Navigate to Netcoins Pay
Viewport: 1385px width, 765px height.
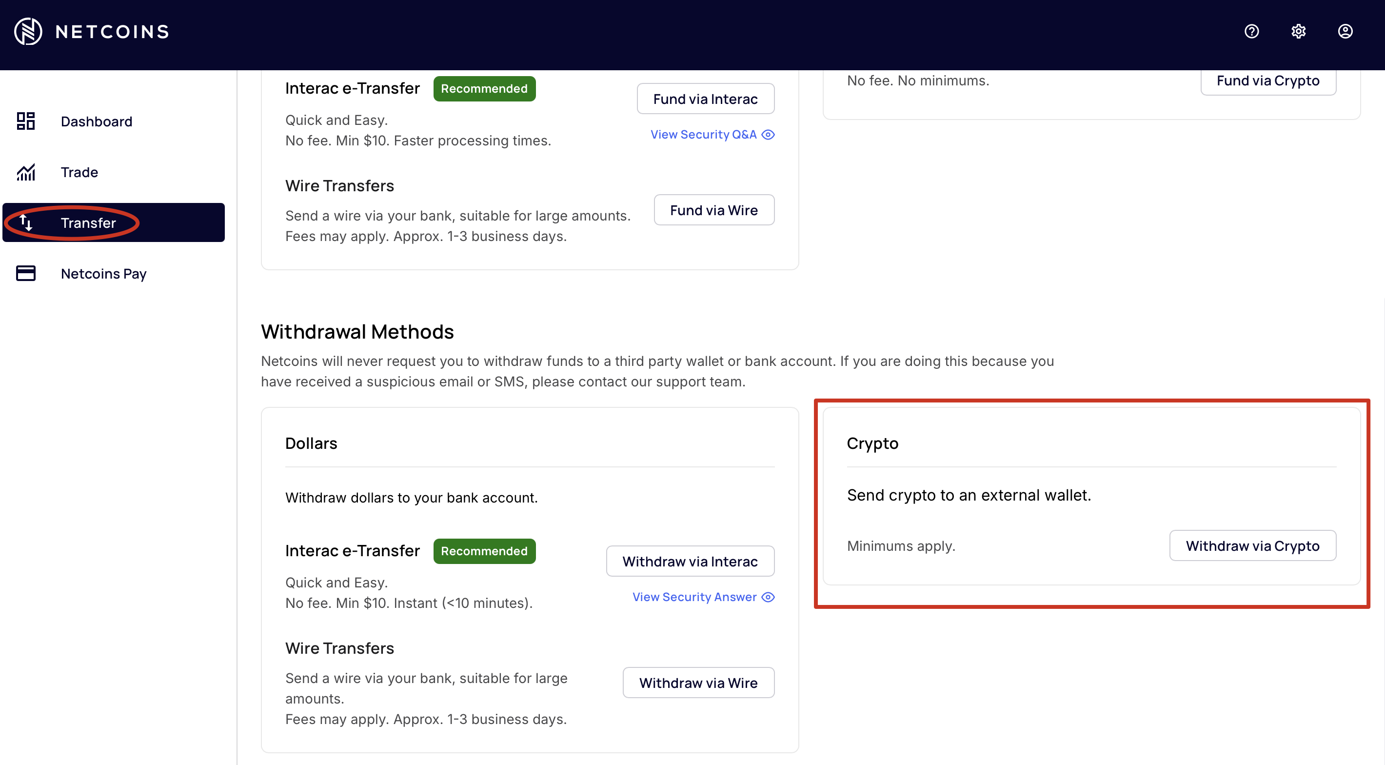coord(103,273)
